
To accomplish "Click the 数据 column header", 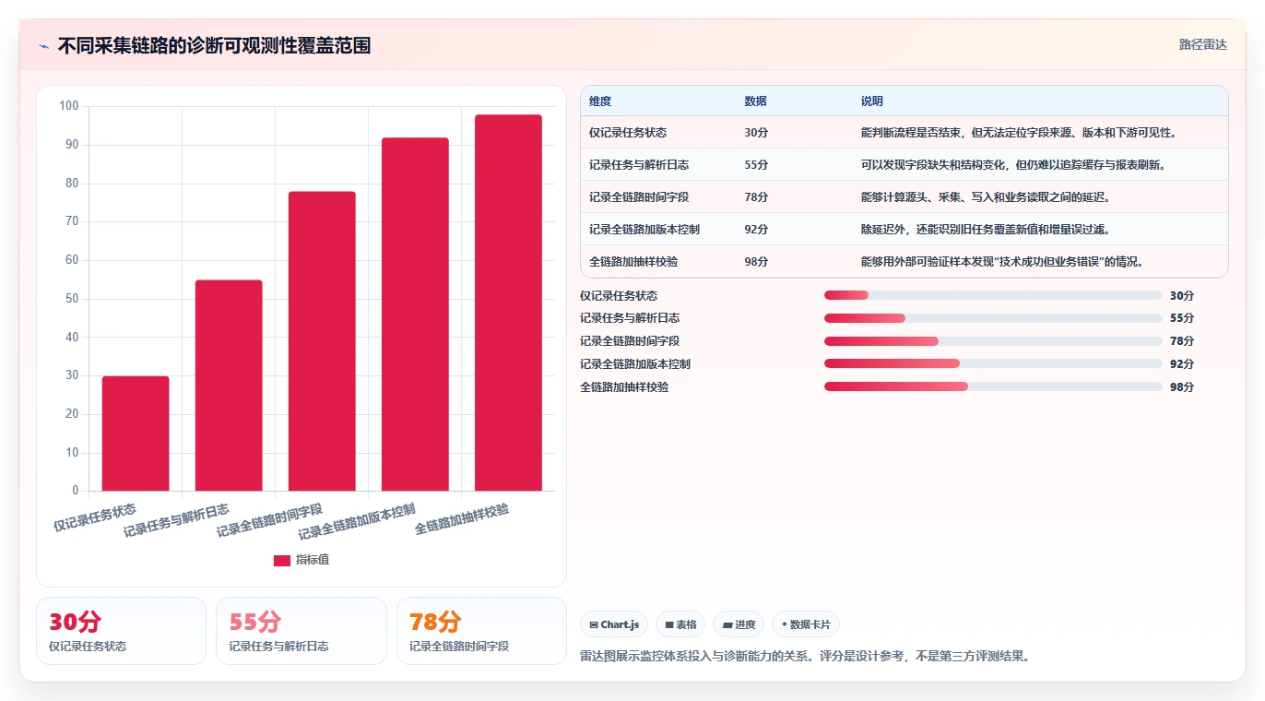I will point(755,101).
